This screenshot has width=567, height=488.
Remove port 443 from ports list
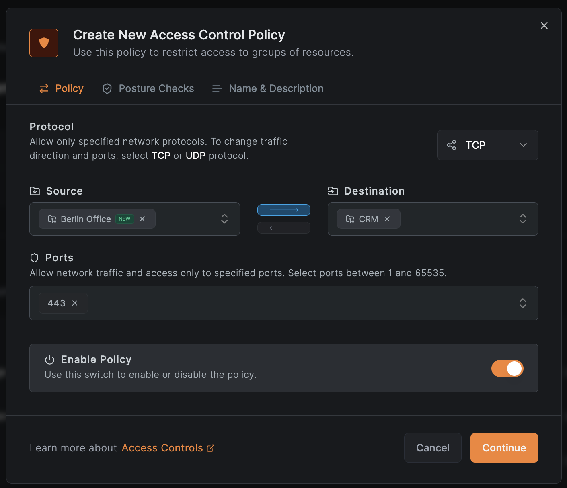point(75,303)
